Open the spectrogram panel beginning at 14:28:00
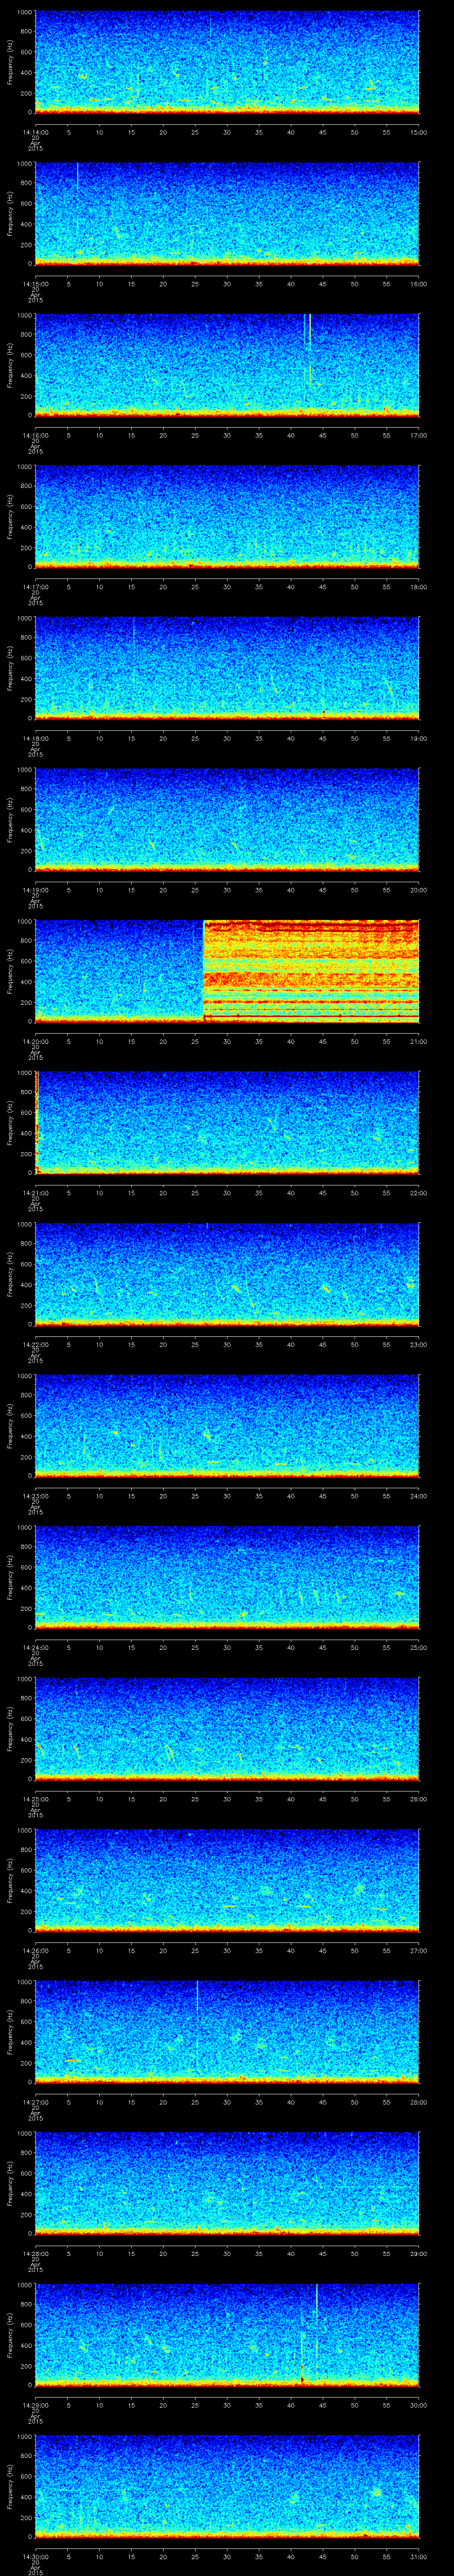Viewport: 454px width, 2576px height. (x=227, y=2183)
